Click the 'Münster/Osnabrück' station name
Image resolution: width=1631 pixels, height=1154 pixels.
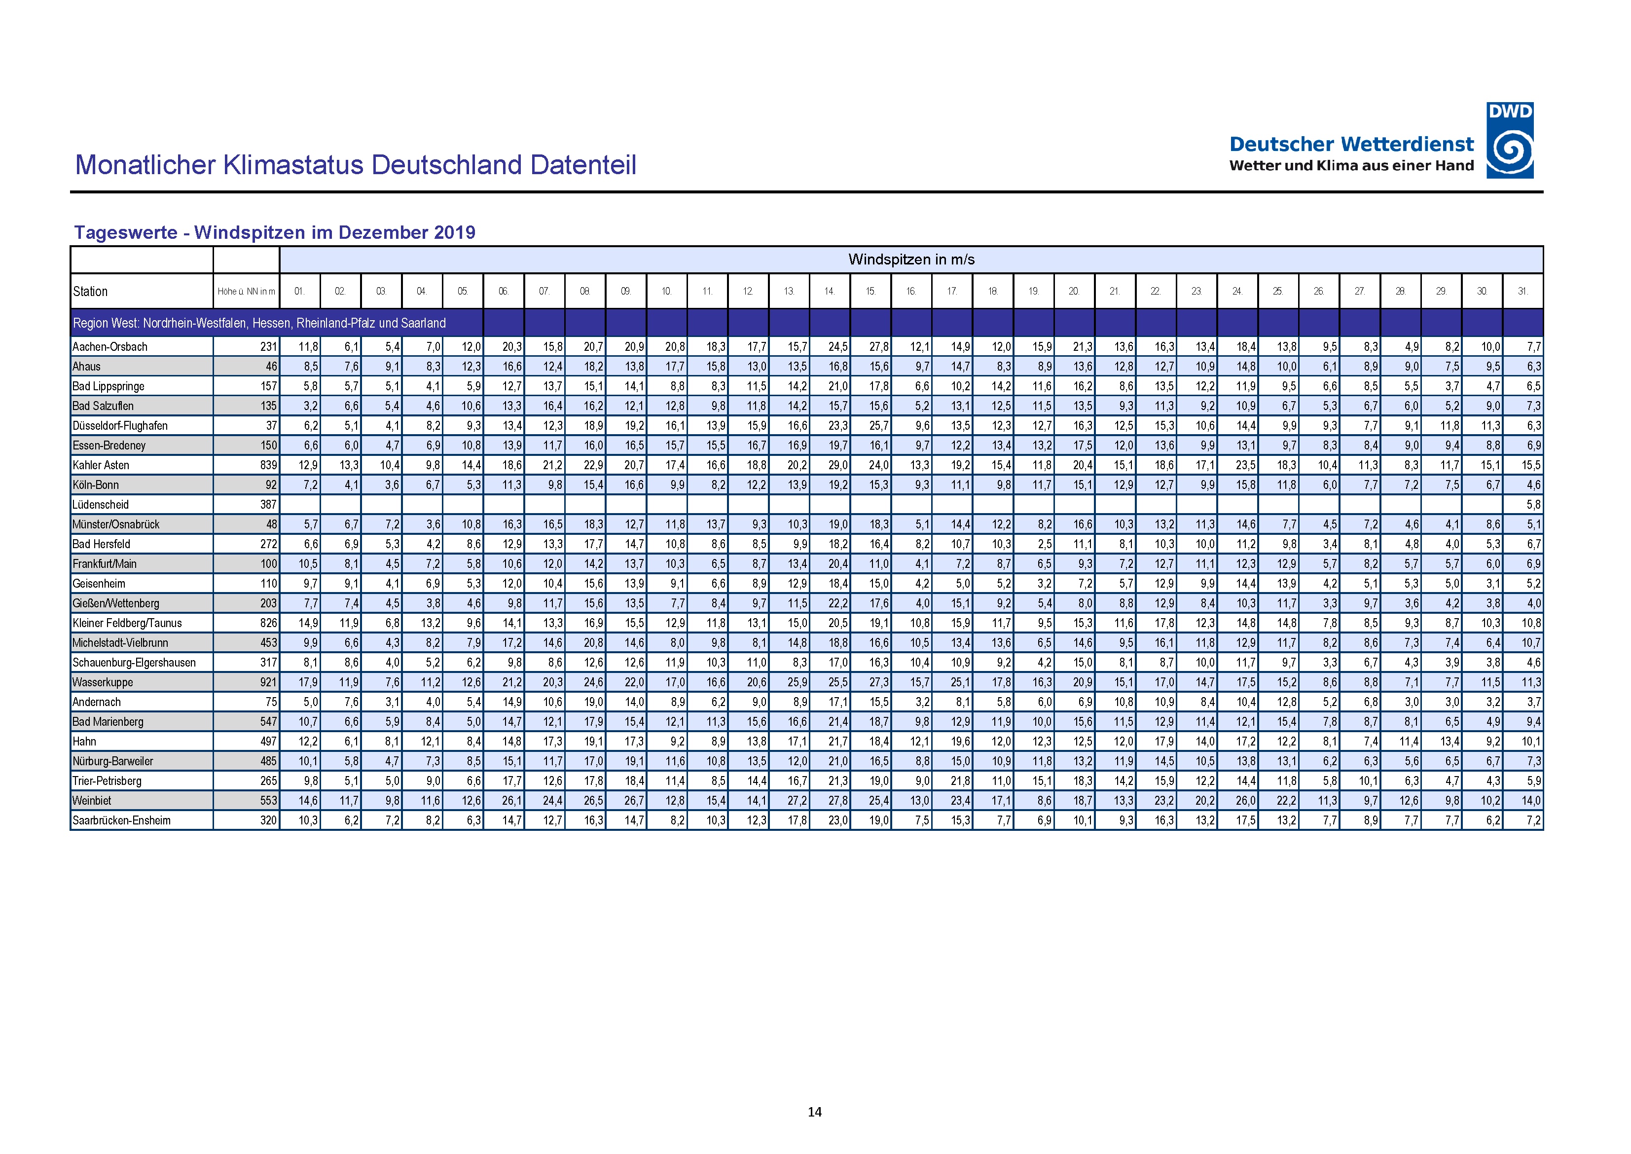coord(116,524)
